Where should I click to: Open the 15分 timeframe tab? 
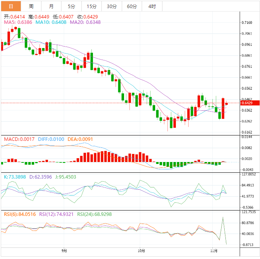click(x=92, y=6)
